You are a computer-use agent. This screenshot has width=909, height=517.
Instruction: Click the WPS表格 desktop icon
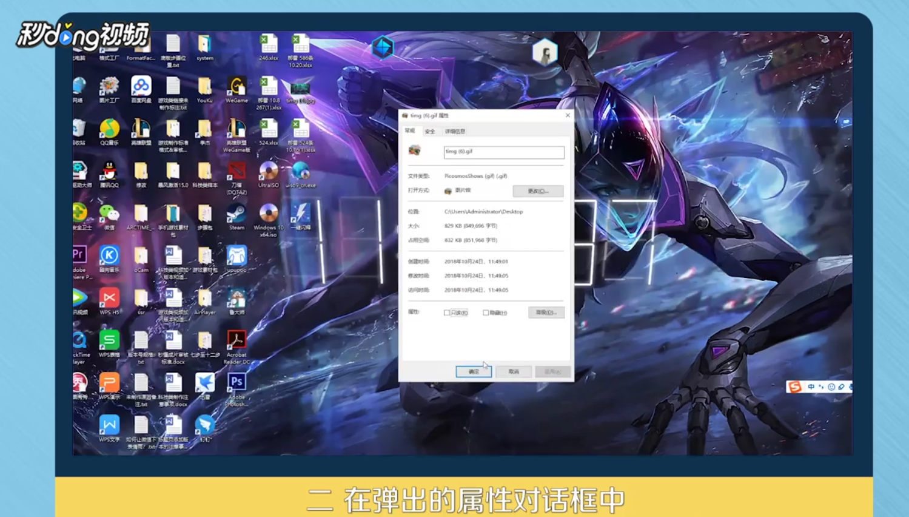[x=109, y=345]
